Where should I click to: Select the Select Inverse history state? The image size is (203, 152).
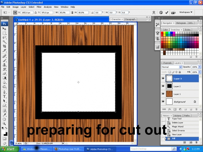click(x=180, y=130)
